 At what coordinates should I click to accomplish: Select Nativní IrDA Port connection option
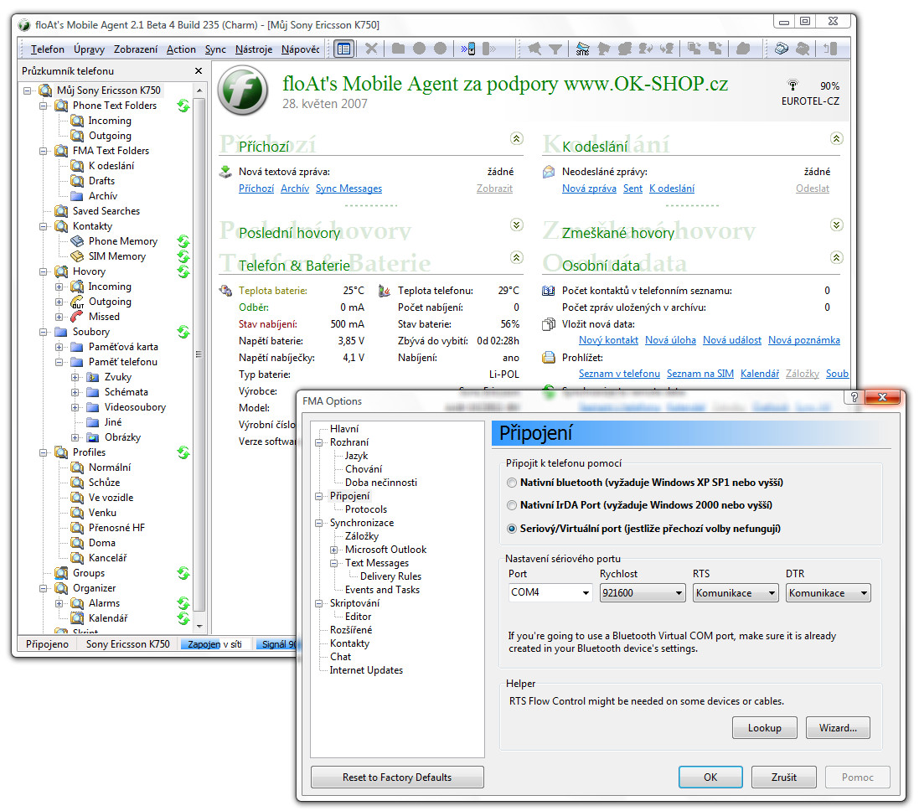(512, 506)
